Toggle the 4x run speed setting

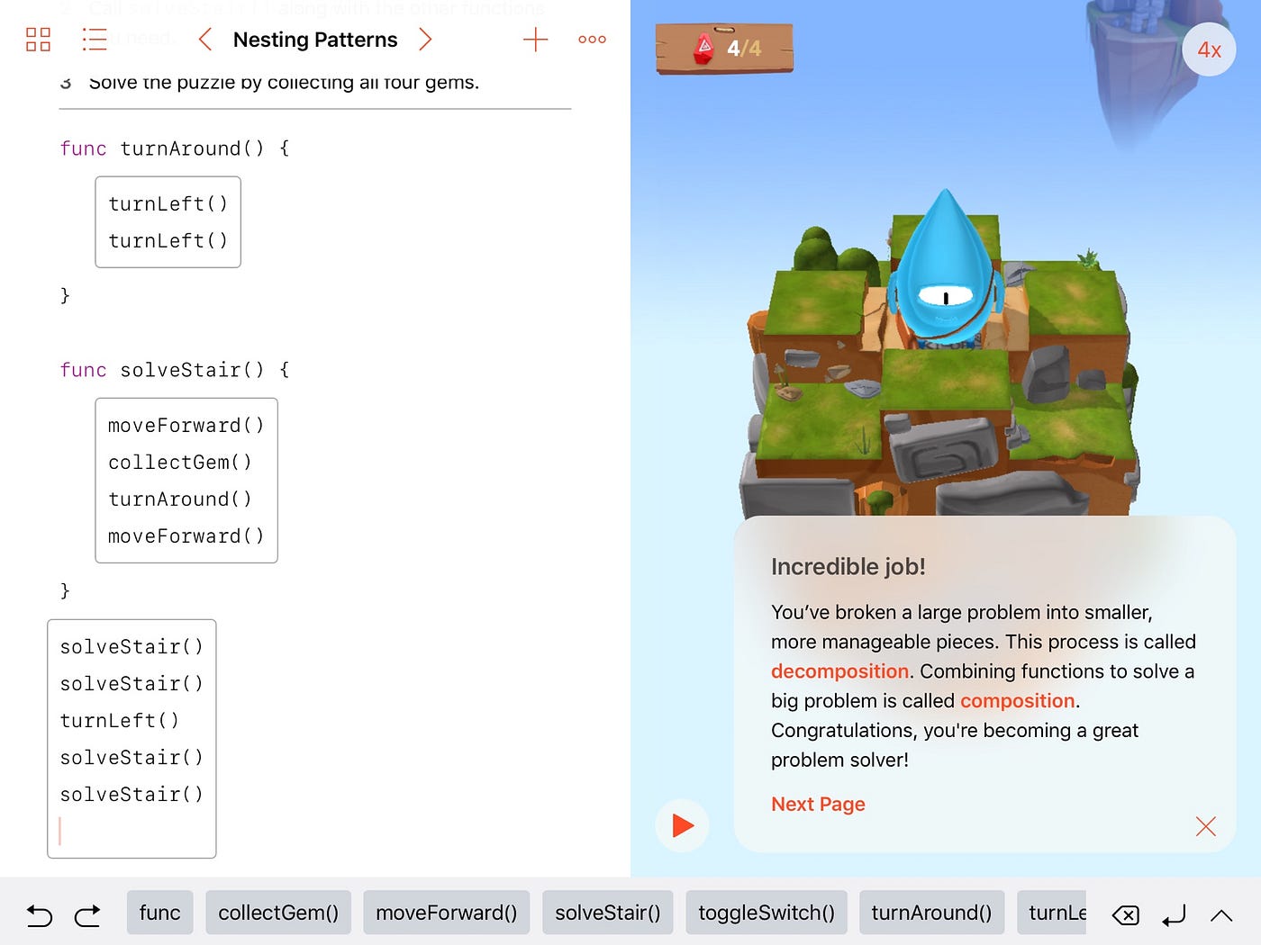pyautogui.click(x=1209, y=49)
